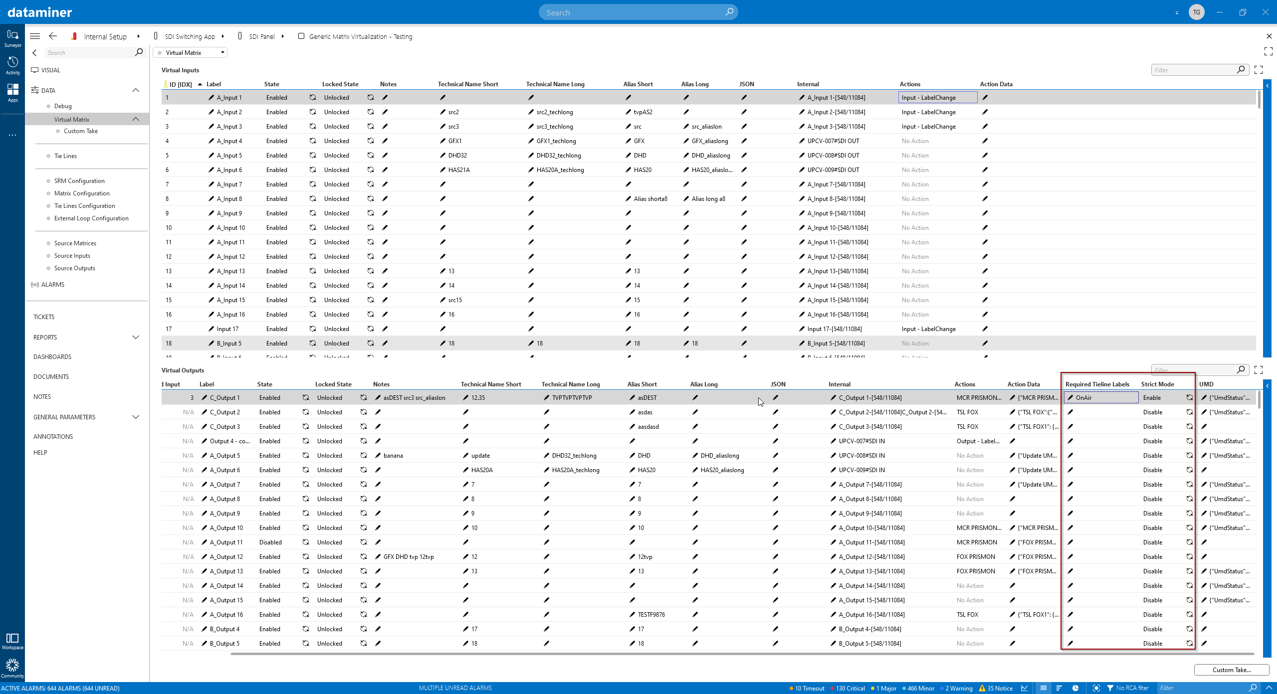Edit C_Output 1 label pencil icon
Image resolution: width=1277 pixels, height=694 pixels.
tap(205, 398)
